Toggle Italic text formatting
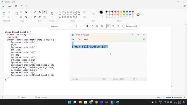This screenshot has height=105, width=187. [x=92, y=26]
